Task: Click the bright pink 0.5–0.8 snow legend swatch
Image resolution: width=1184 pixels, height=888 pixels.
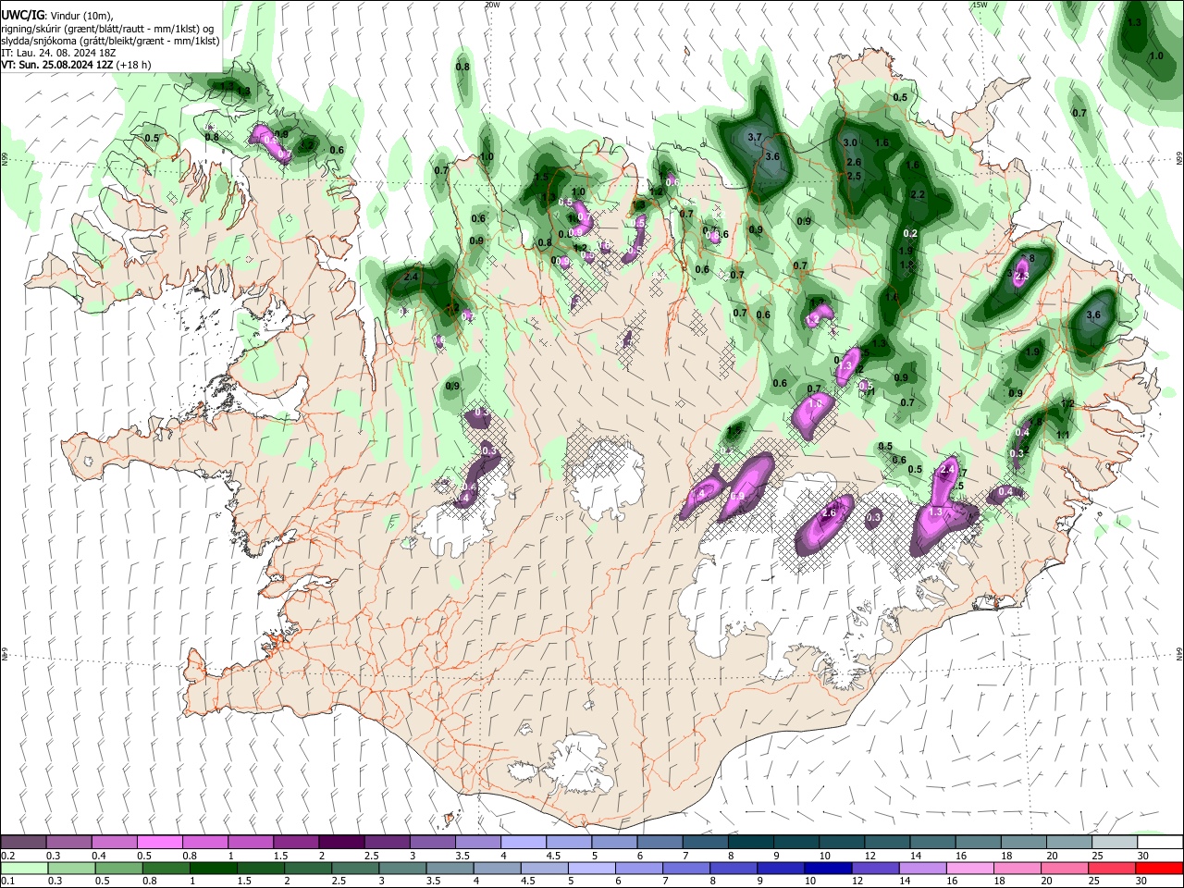Action: pyautogui.click(x=160, y=843)
